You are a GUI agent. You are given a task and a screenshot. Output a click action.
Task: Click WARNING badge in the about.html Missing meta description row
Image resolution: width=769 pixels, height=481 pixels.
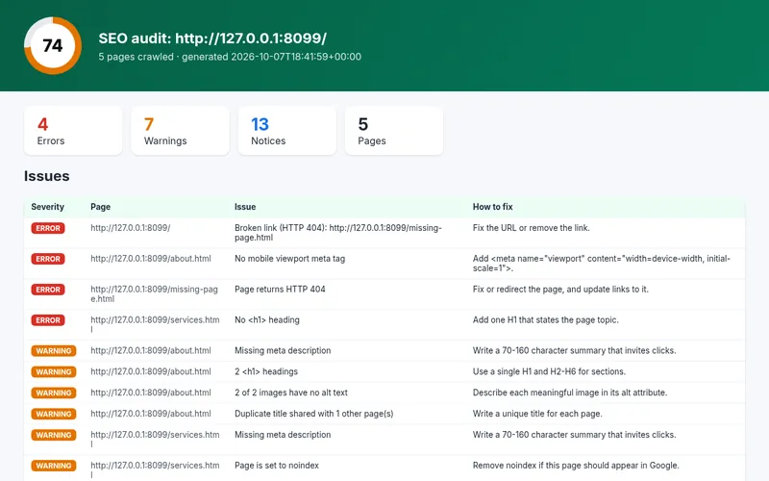tap(54, 351)
